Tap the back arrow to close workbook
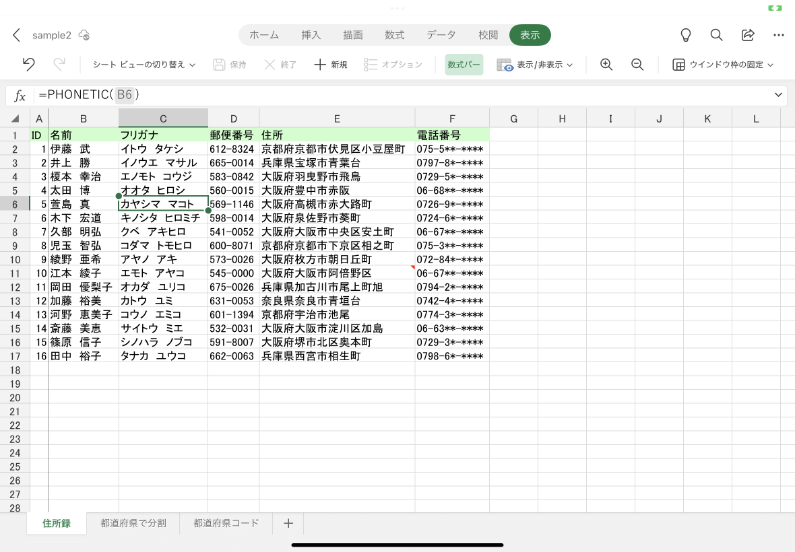 point(16,35)
